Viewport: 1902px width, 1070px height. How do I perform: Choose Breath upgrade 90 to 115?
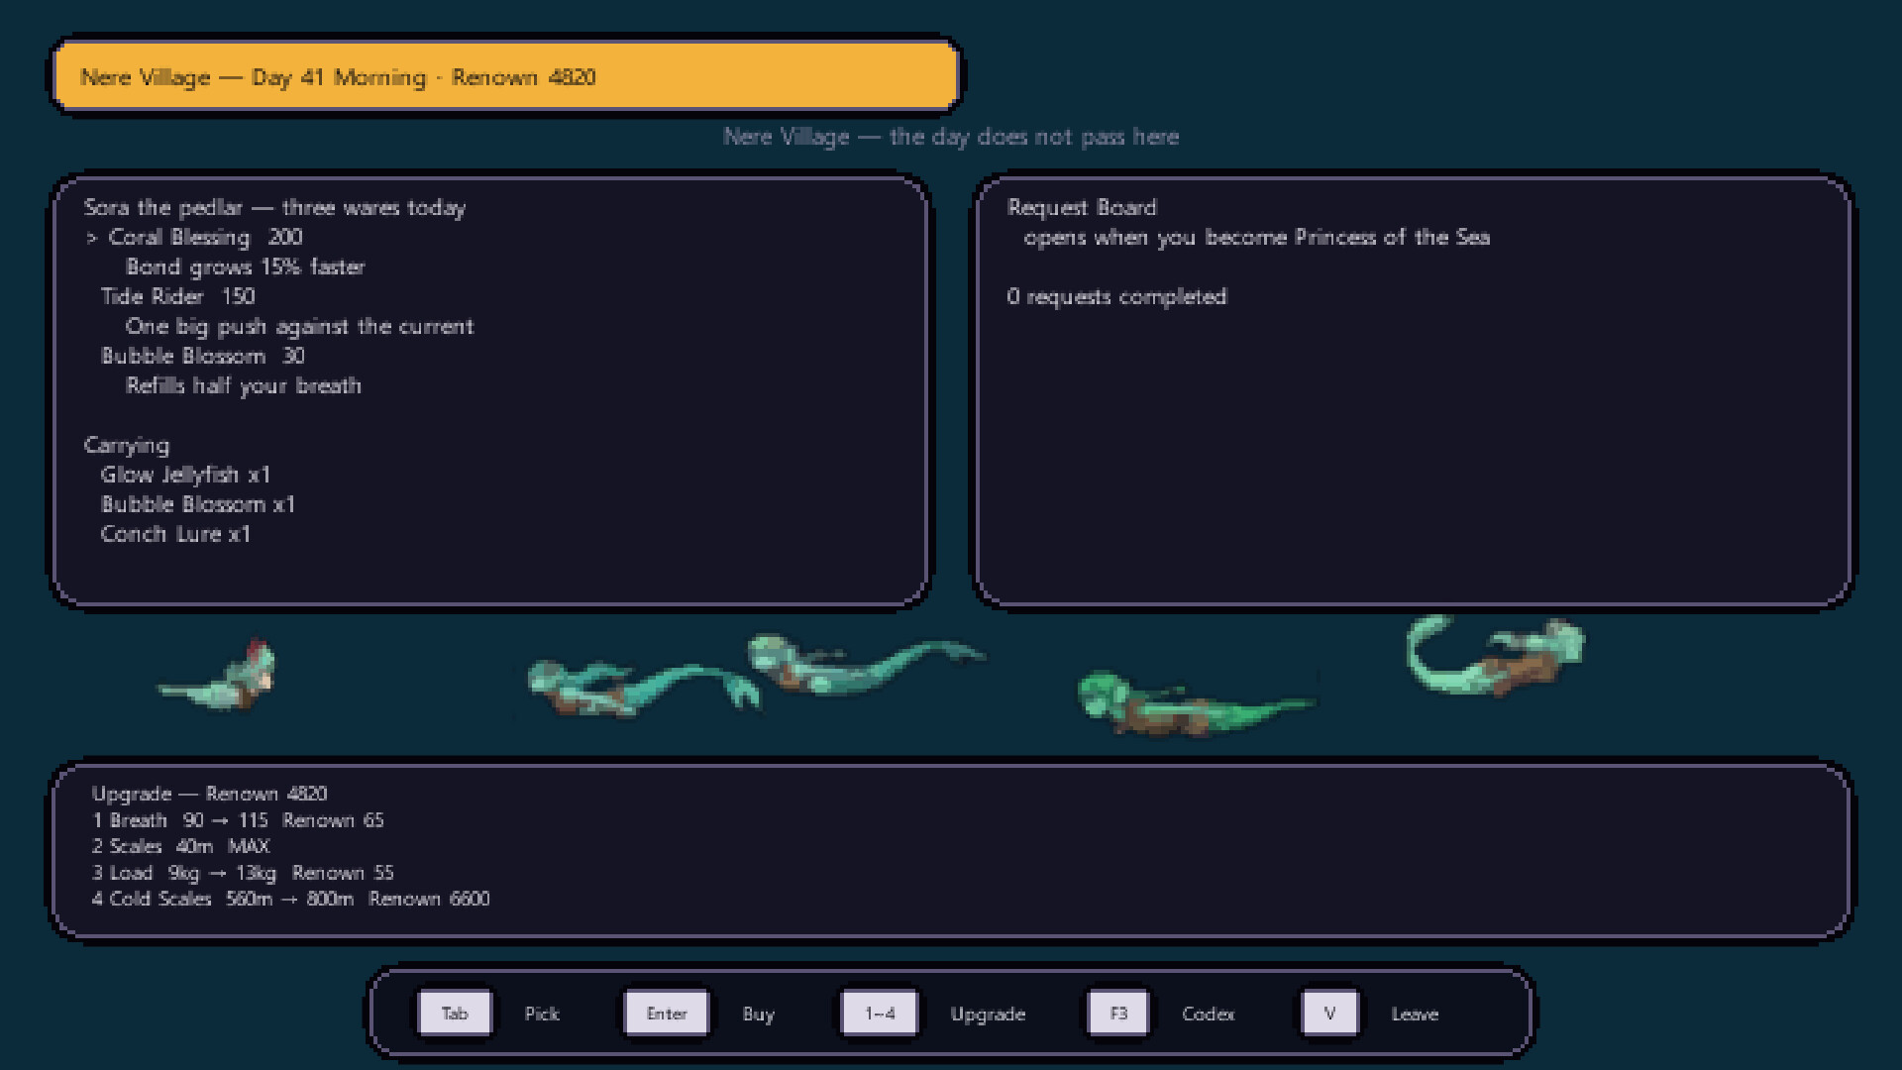click(238, 820)
